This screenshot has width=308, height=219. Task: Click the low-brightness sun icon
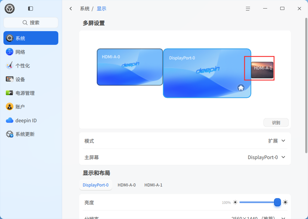[235, 202]
